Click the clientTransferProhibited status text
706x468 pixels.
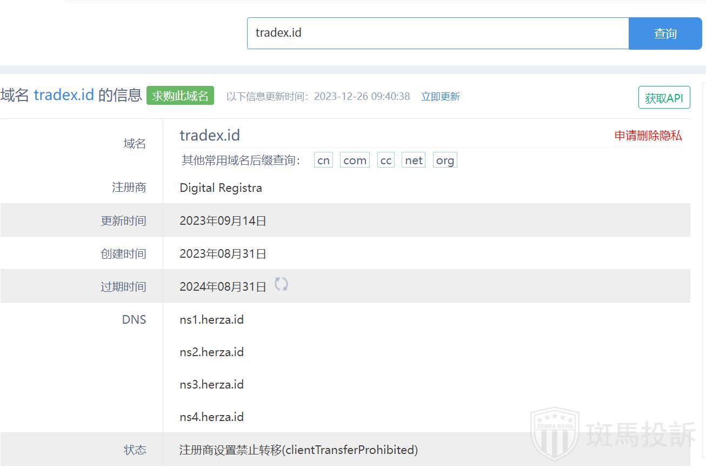(298, 450)
